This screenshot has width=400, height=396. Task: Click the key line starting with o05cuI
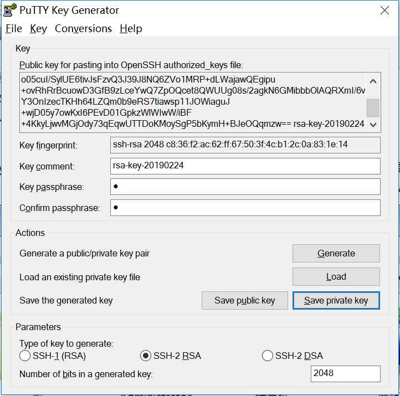coord(148,80)
